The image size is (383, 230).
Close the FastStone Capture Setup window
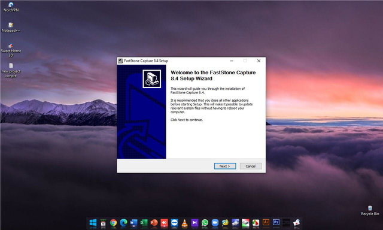(x=259, y=61)
